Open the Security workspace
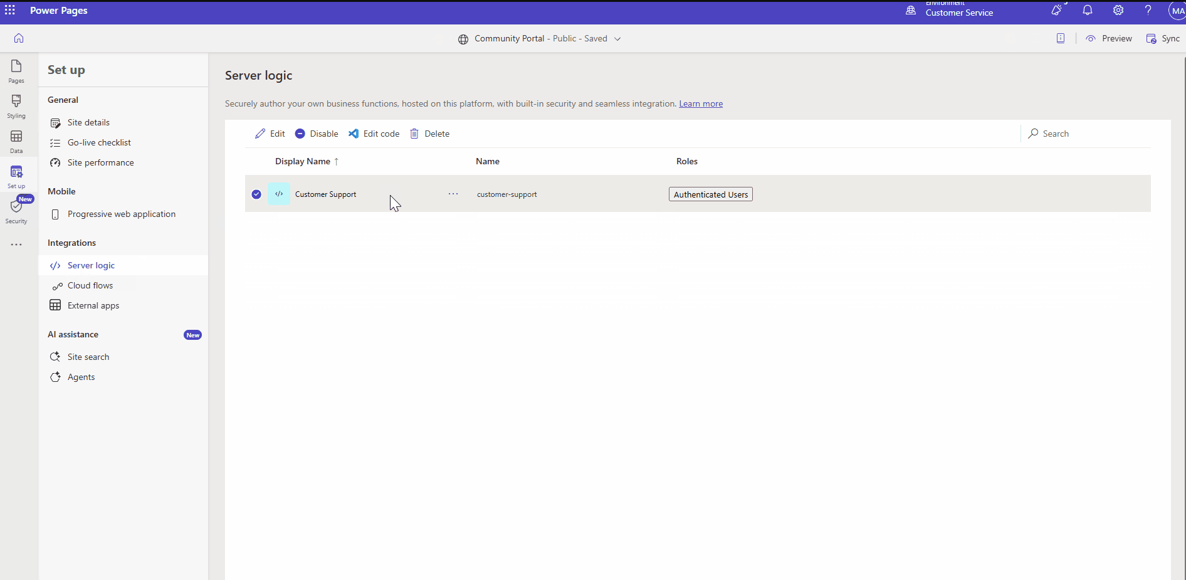 click(x=16, y=211)
